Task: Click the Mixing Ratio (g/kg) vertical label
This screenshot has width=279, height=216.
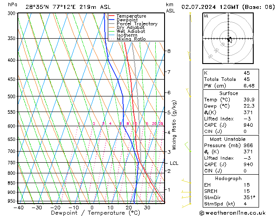Action: (174, 125)
